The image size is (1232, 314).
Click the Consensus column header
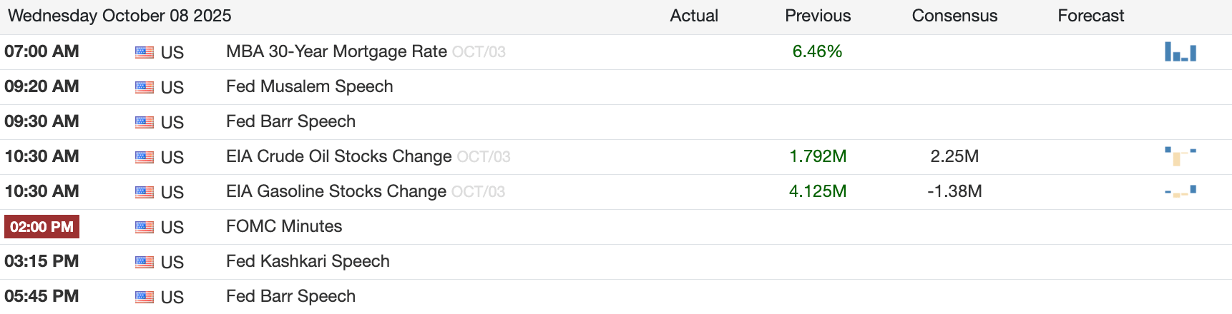[x=954, y=16]
